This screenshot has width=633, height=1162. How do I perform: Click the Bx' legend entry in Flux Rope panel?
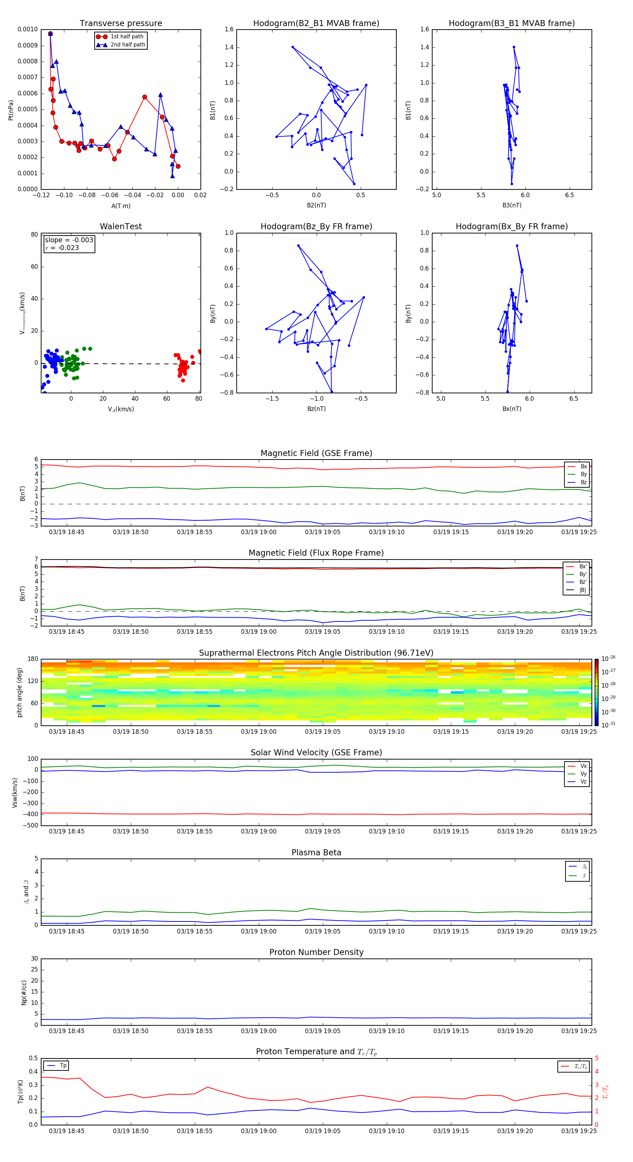[x=576, y=567]
